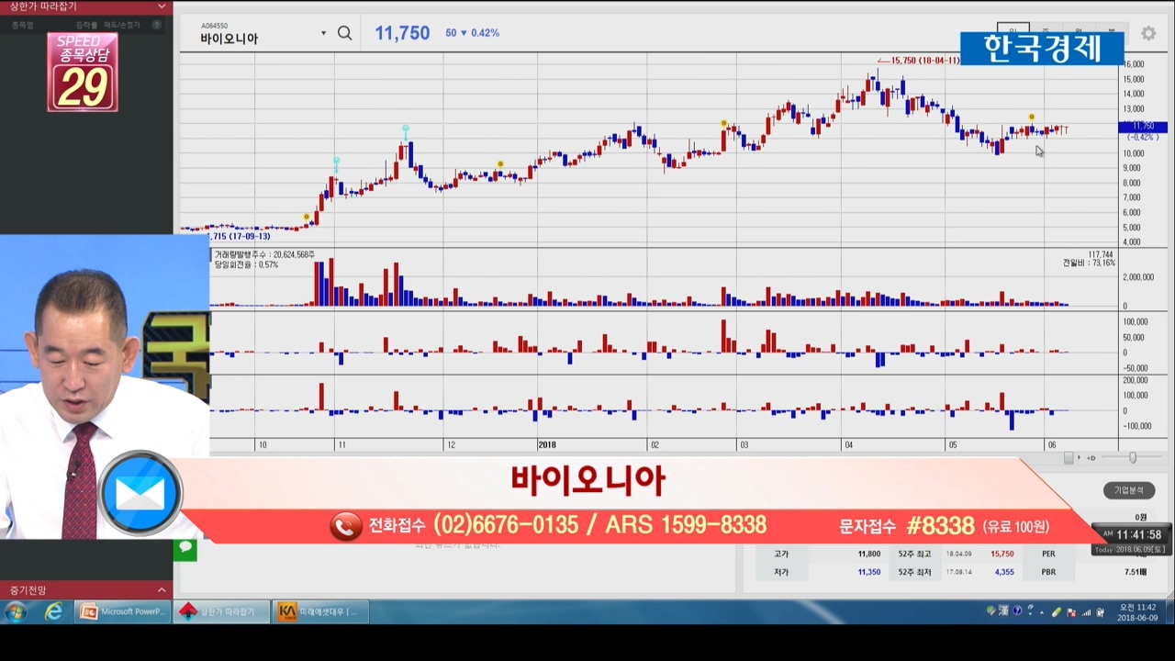The width and height of the screenshot is (1175, 661).
Task: Click the current price 11,750
Action: click(x=402, y=33)
